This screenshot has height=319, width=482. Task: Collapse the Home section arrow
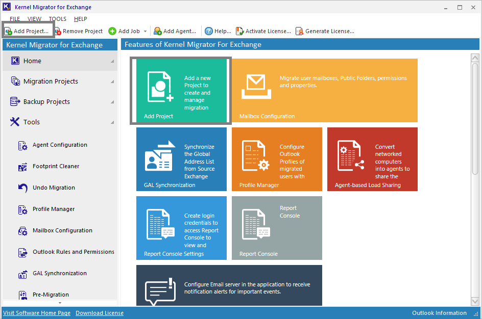point(112,61)
